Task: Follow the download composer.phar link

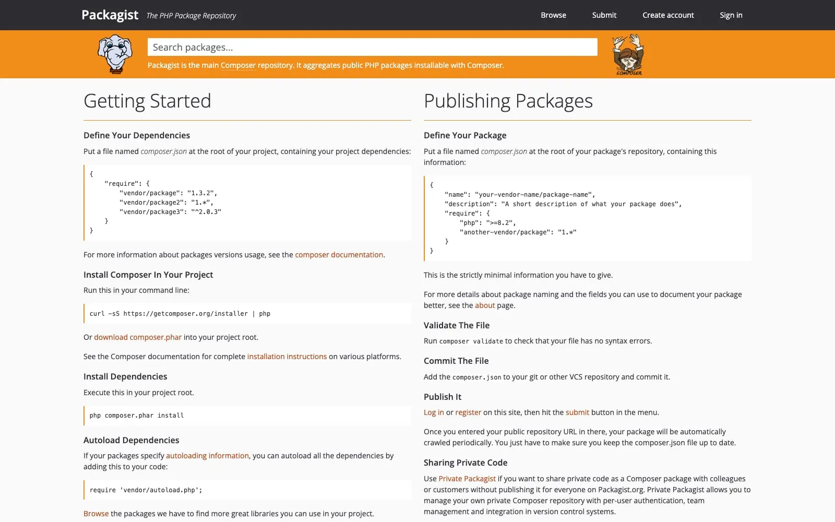Action: (138, 337)
